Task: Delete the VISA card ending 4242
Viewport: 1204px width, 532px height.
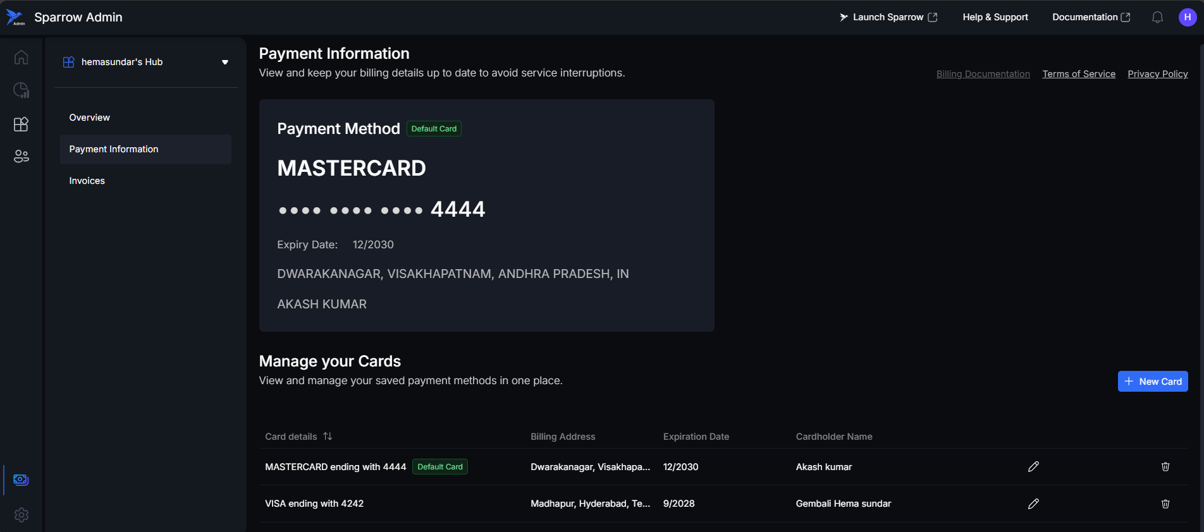Action: (x=1165, y=504)
